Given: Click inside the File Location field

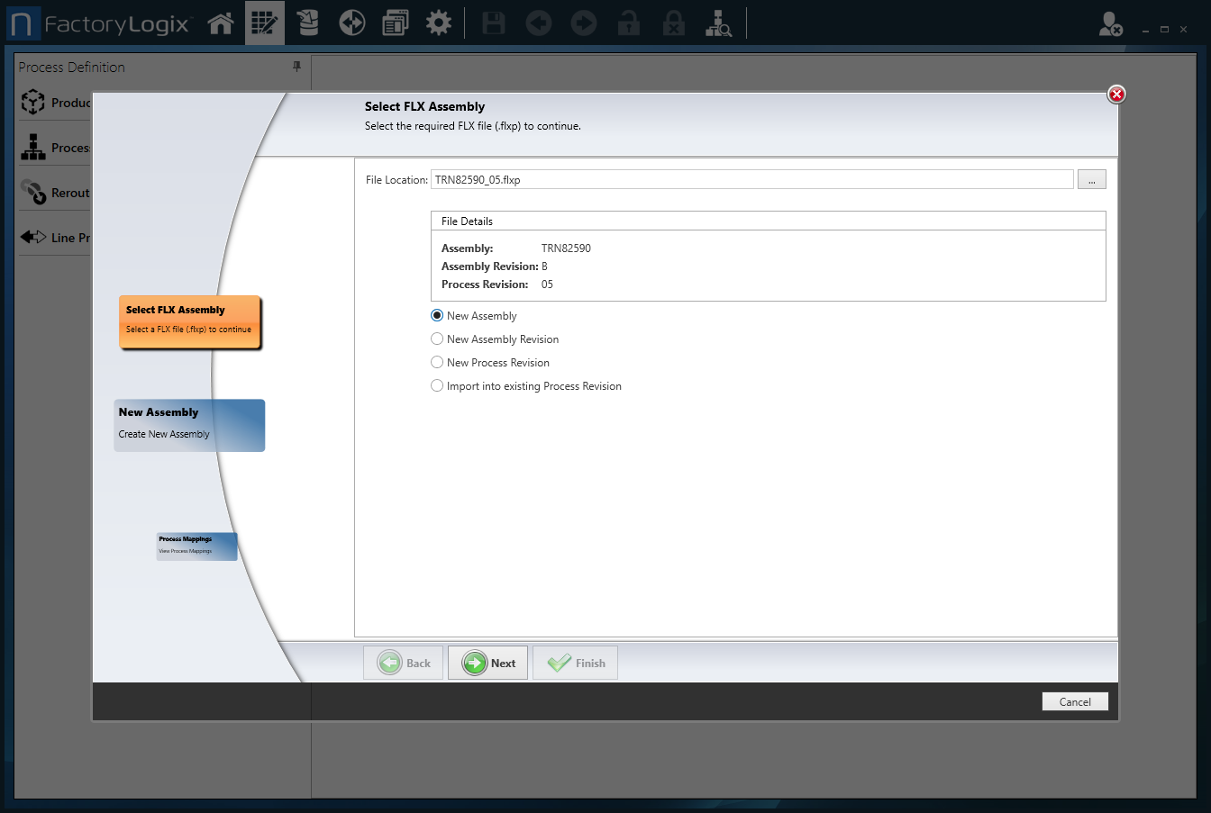Looking at the screenshot, I should click(x=751, y=180).
